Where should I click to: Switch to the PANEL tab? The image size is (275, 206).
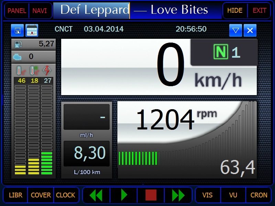pos(17,11)
